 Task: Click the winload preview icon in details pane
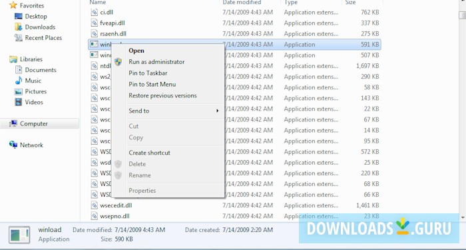tap(19, 235)
